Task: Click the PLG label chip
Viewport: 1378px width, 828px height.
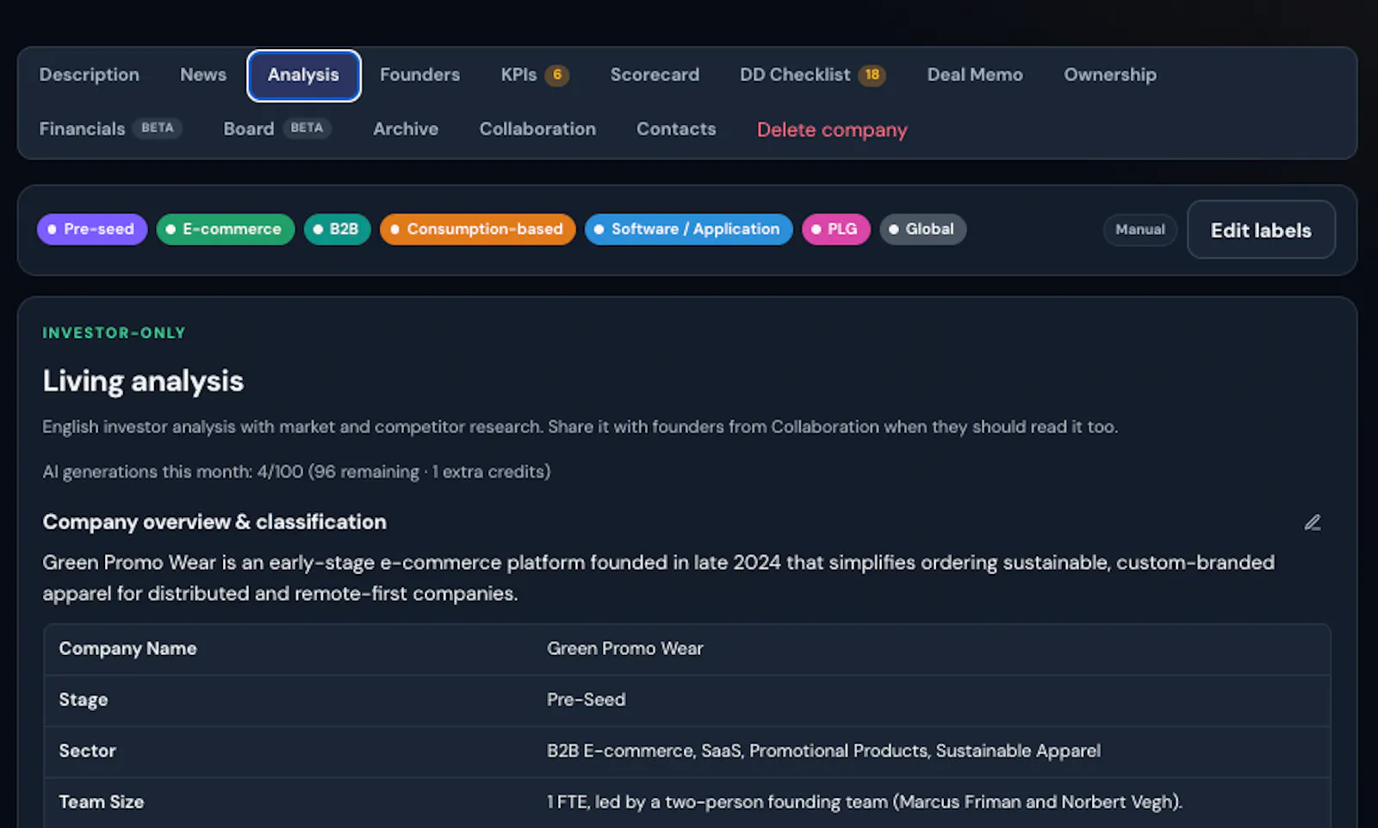Action: tap(835, 229)
